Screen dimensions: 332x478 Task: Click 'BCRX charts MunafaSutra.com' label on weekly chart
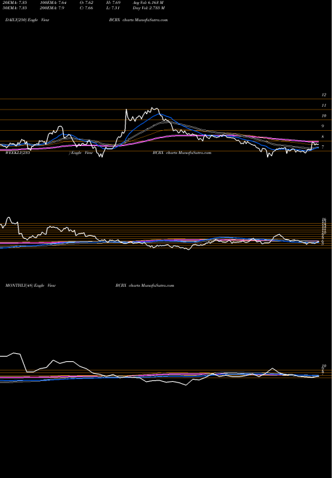182,153
